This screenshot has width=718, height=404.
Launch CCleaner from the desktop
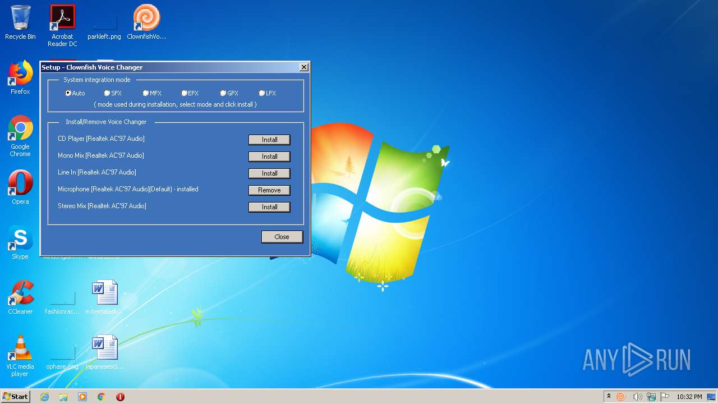click(x=20, y=297)
